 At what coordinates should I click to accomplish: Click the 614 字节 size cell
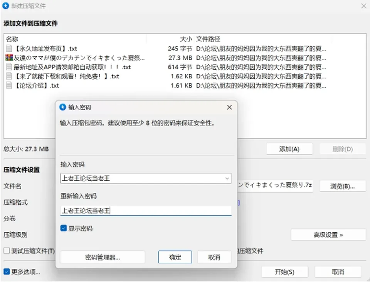[x=180, y=67]
